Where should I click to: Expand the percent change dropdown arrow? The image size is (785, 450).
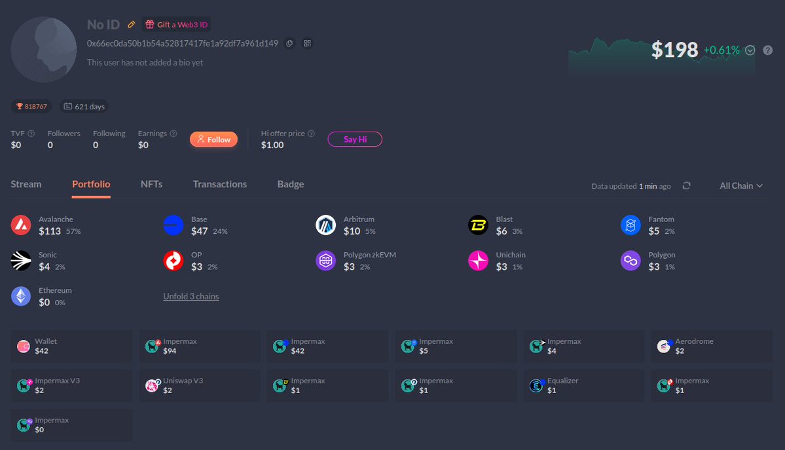(x=750, y=50)
